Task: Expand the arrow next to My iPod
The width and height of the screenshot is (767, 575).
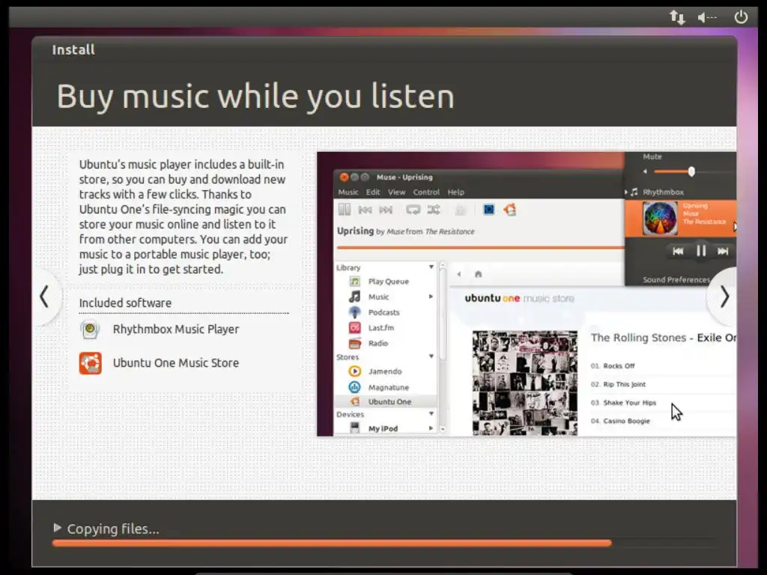Action: [x=431, y=428]
